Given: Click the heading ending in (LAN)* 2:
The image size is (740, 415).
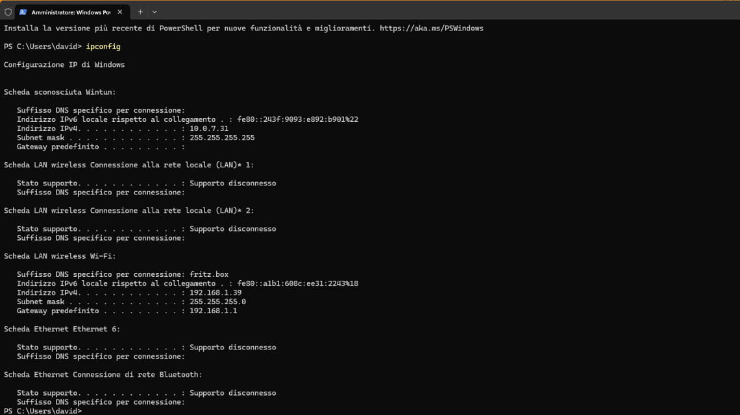Looking at the screenshot, I should coord(129,211).
